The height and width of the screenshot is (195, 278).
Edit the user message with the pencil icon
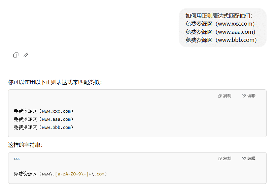[26, 55]
